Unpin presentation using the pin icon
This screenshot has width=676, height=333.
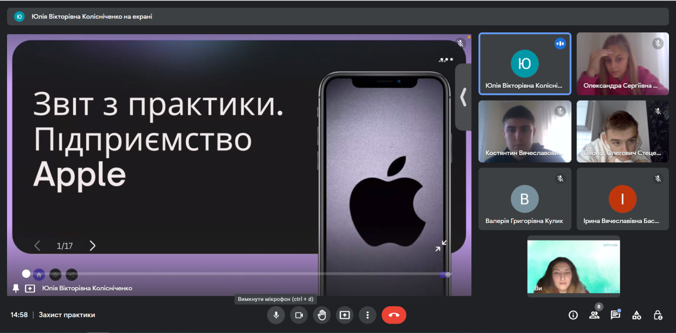pos(16,288)
